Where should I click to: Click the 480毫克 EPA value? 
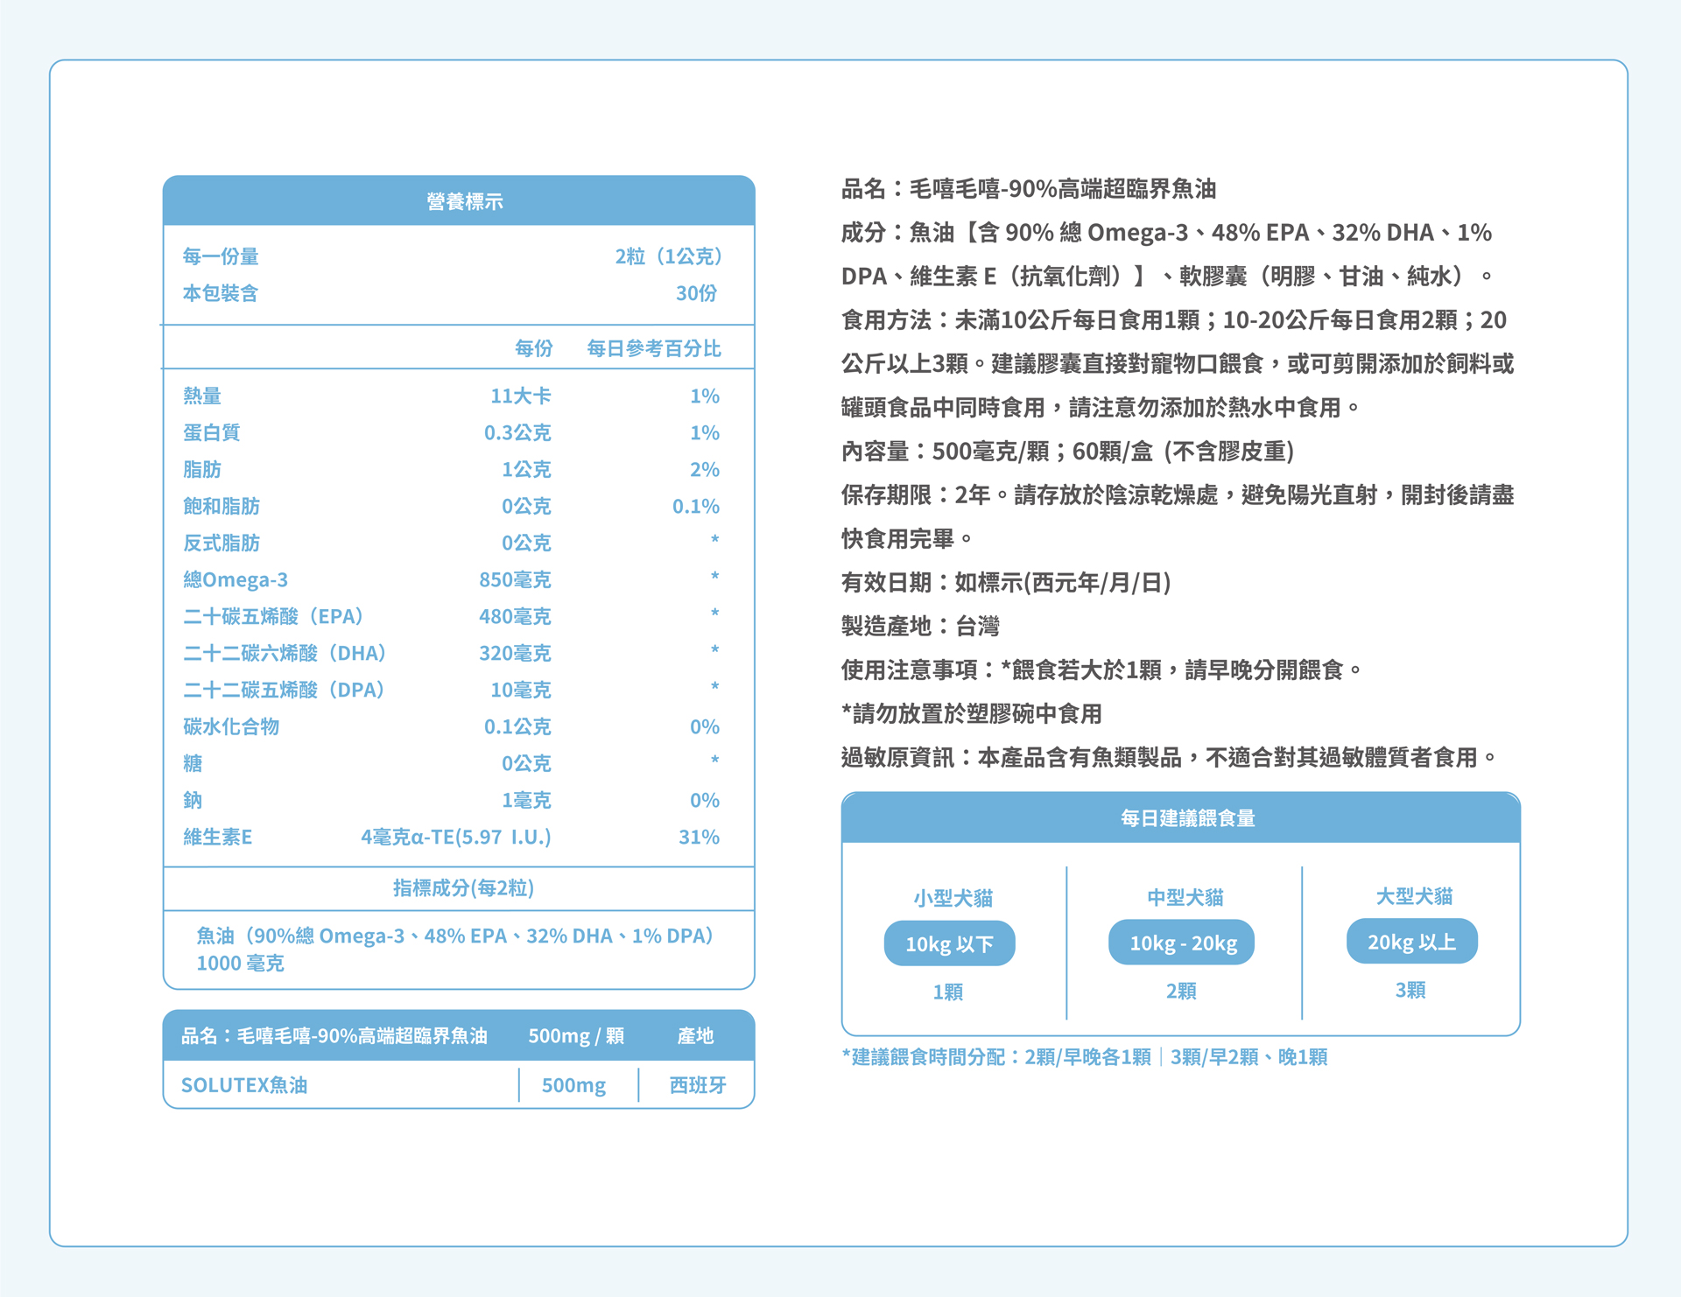point(515,616)
